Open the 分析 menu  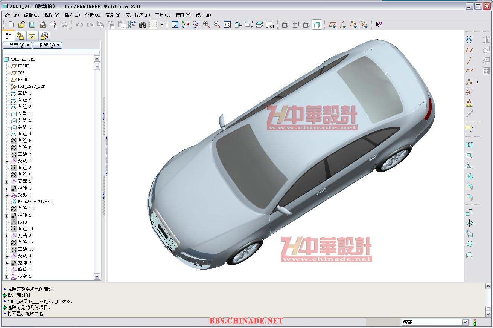(x=92, y=15)
